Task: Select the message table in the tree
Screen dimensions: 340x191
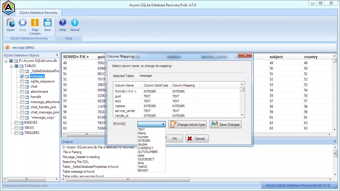Action: pyautogui.click(x=37, y=76)
